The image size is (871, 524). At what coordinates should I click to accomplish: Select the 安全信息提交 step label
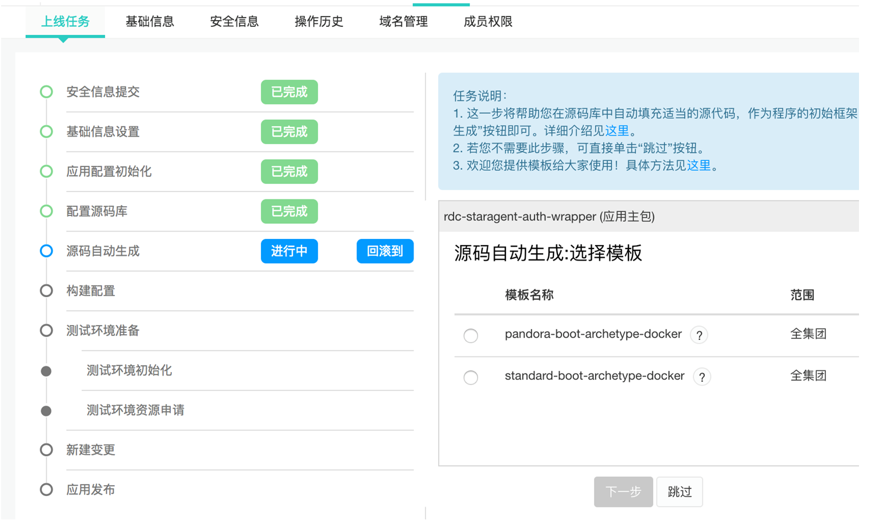point(103,92)
